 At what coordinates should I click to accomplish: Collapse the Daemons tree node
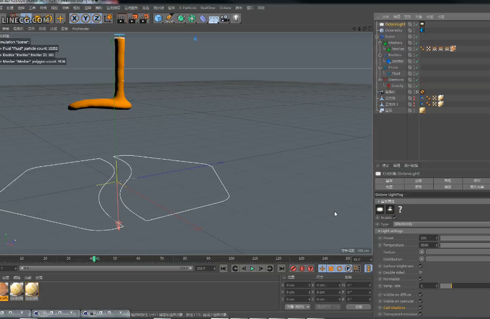pos(380,80)
